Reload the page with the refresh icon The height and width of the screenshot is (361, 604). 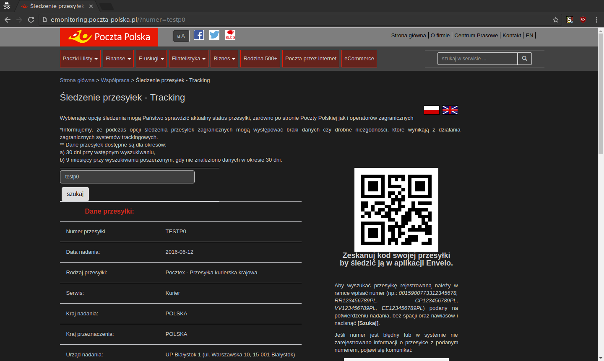click(31, 20)
